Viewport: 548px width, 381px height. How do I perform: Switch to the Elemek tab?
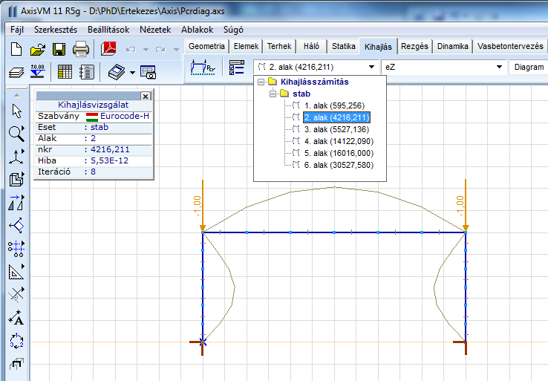click(246, 46)
